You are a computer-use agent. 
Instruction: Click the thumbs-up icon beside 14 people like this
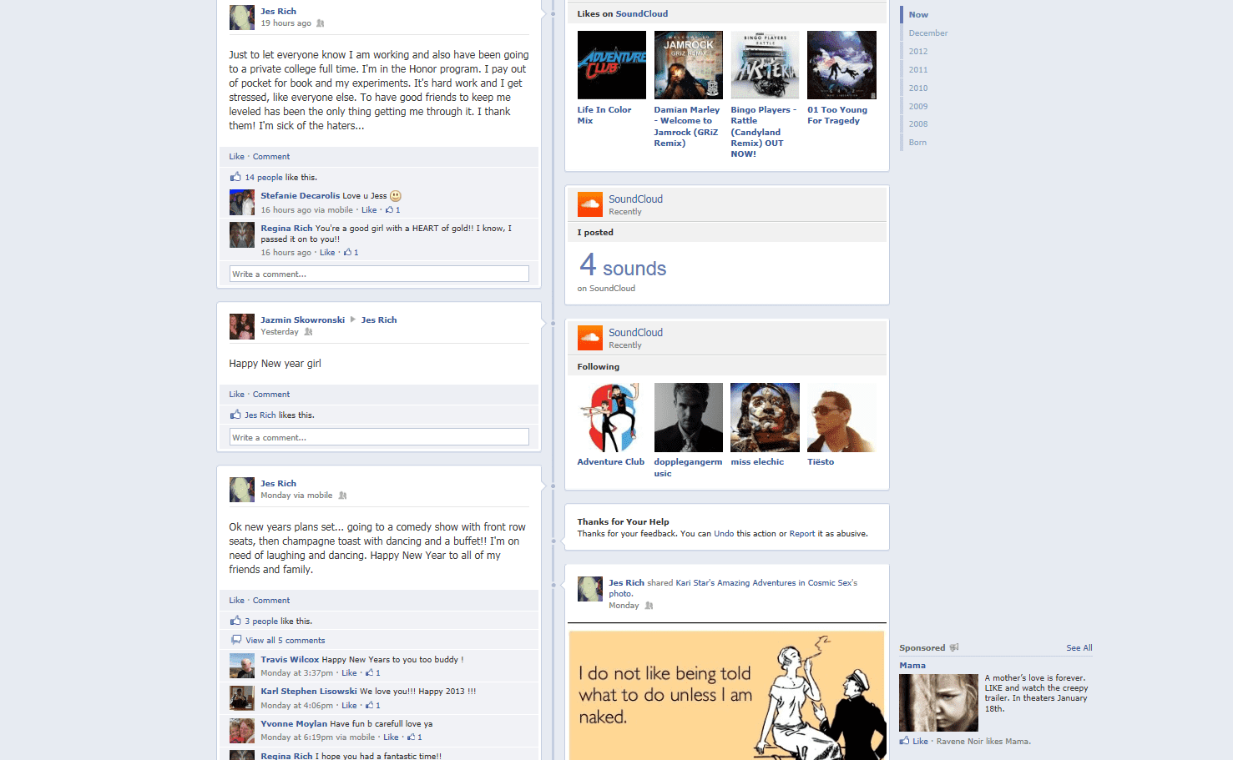(235, 177)
